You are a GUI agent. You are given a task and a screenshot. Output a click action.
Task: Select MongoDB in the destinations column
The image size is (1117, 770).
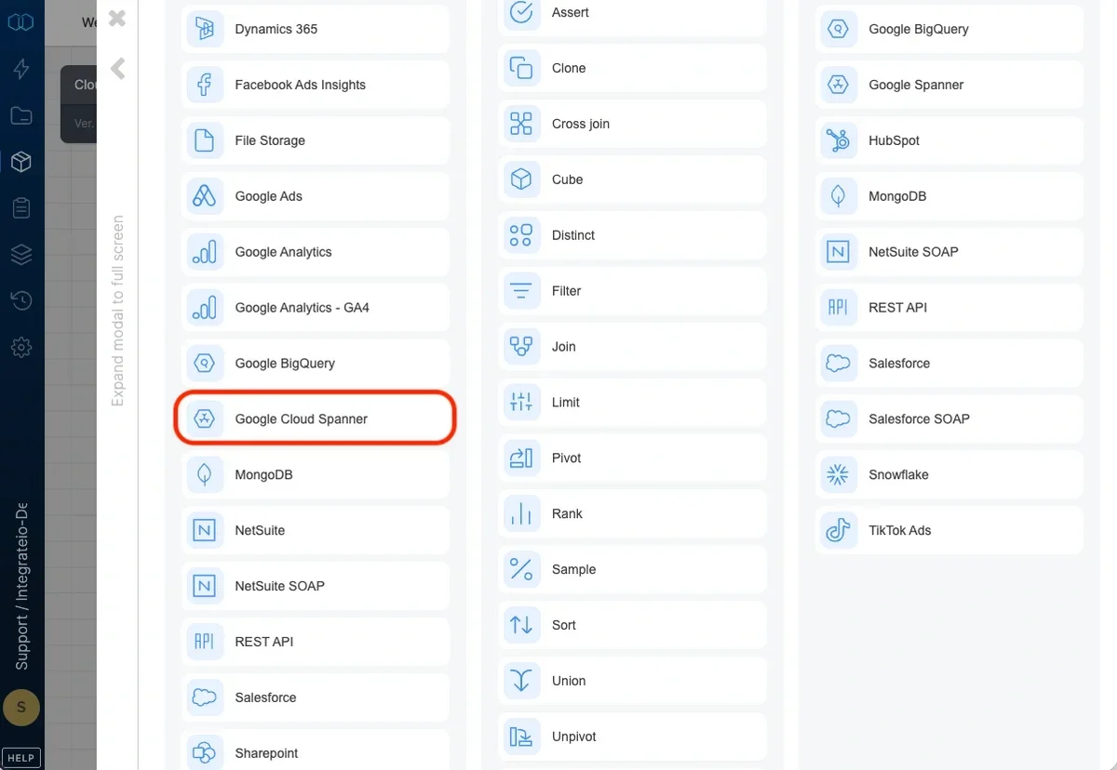click(949, 196)
